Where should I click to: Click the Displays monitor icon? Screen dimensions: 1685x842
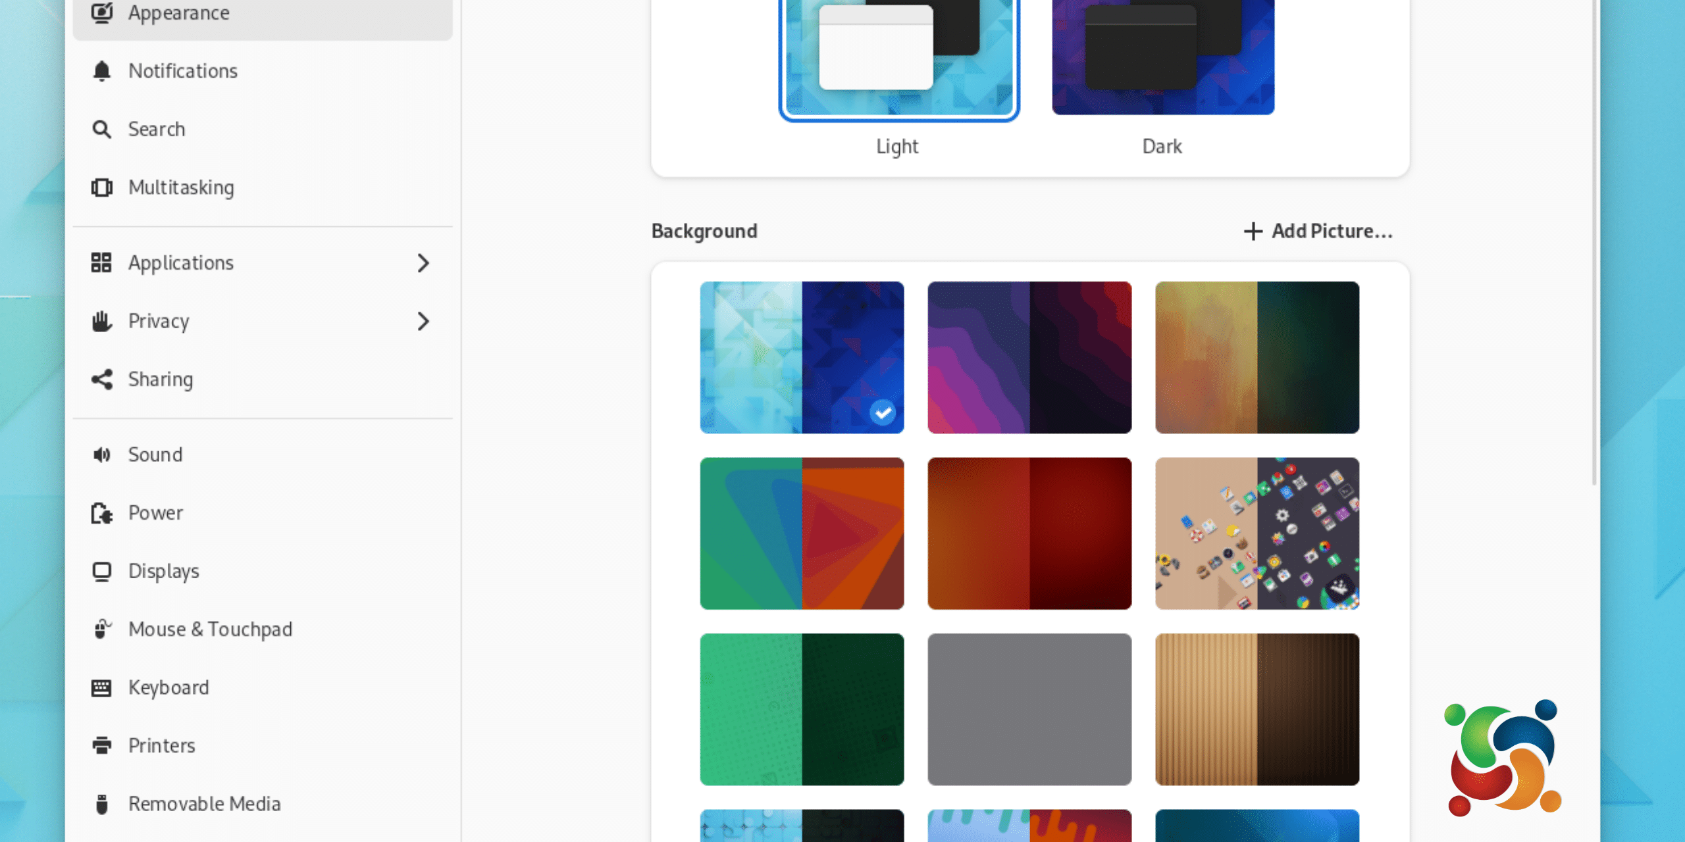pyautogui.click(x=101, y=571)
